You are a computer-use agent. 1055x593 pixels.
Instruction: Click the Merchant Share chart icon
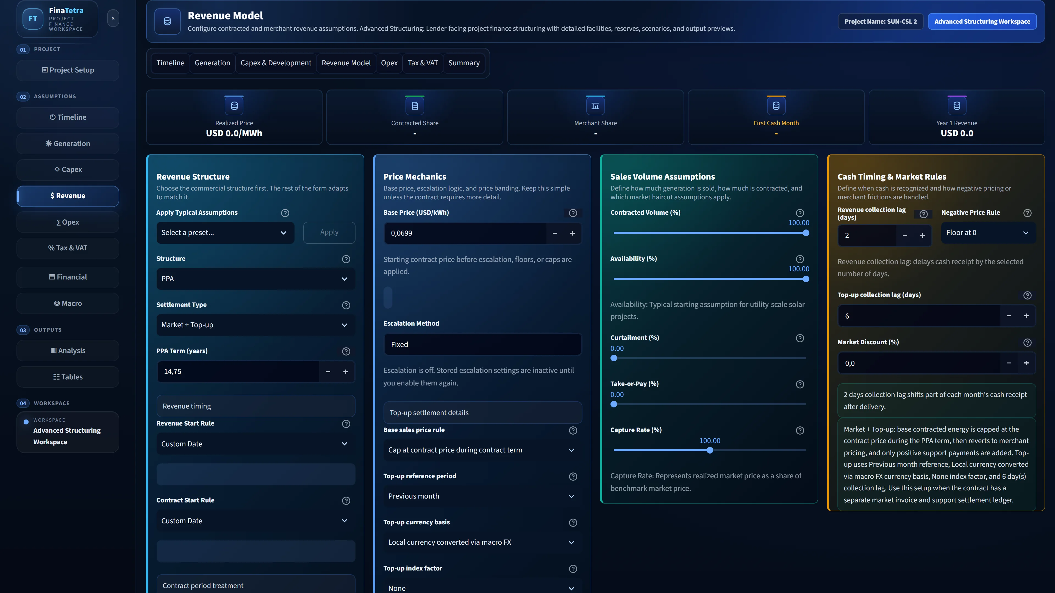click(x=595, y=106)
